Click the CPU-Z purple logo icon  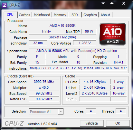point(5,5)
